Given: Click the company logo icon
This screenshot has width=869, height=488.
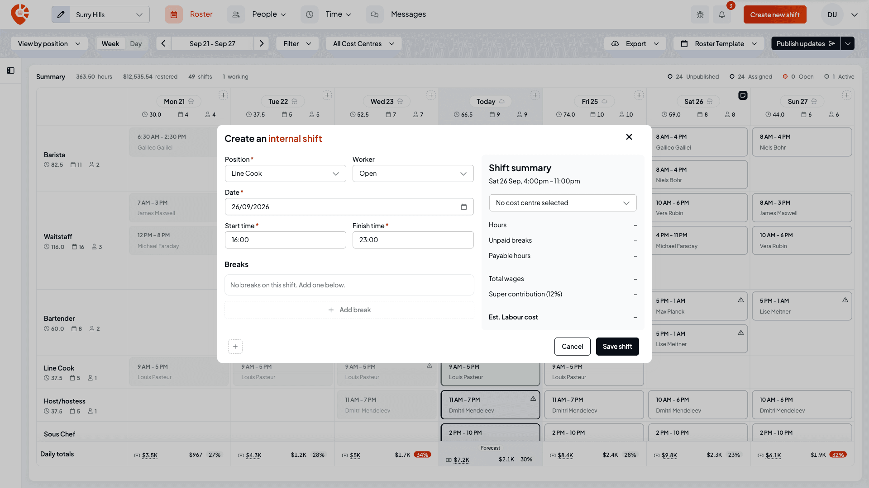Looking at the screenshot, I should (20, 14).
